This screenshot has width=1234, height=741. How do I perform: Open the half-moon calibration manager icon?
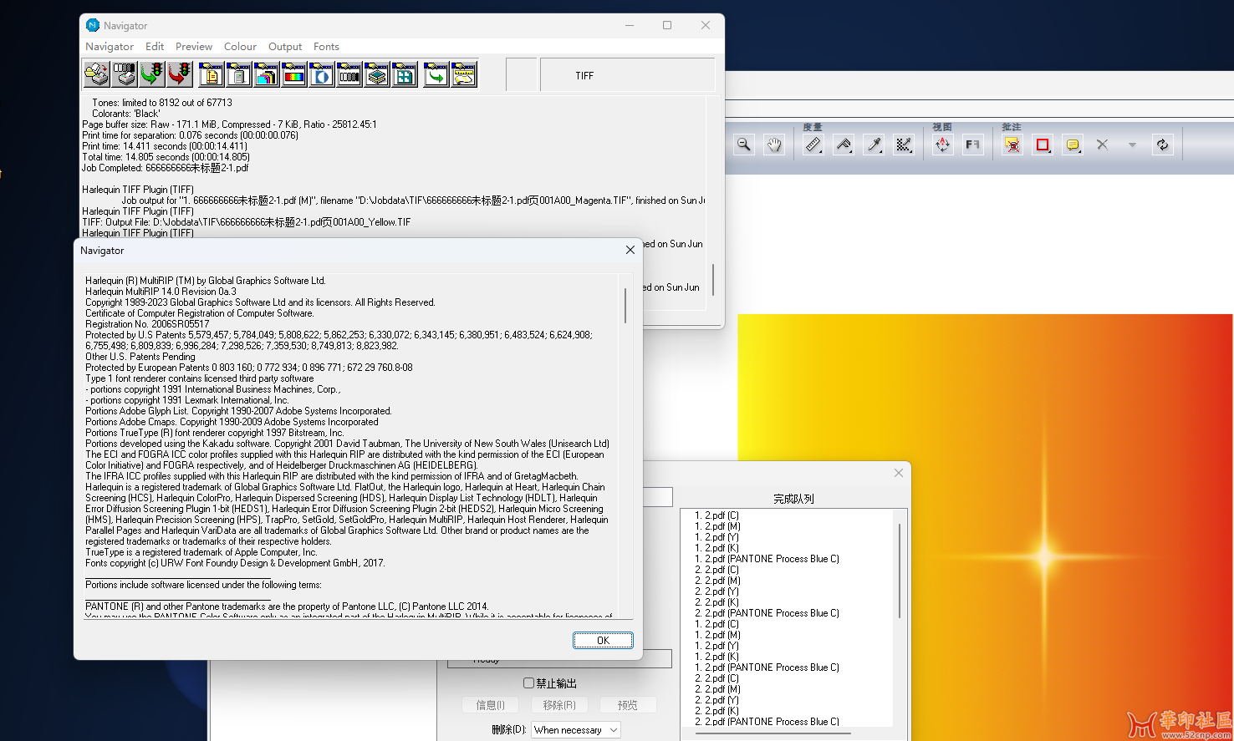(322, 74)
